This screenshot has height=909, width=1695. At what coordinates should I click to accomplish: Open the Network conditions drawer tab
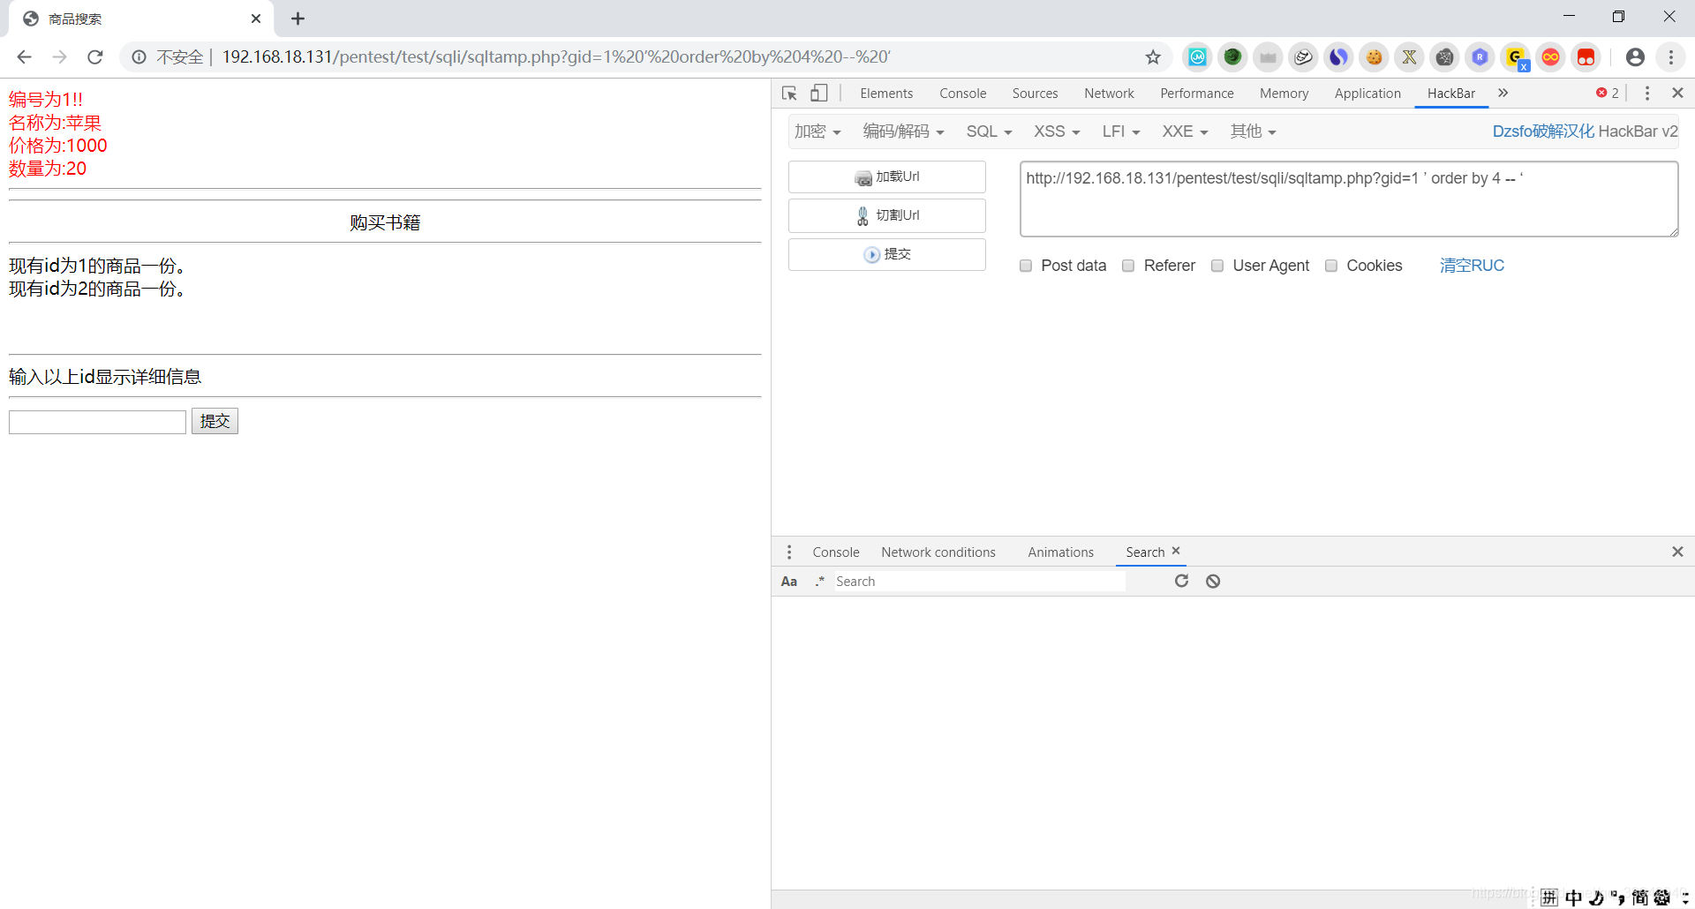click(x=938, y=552)
